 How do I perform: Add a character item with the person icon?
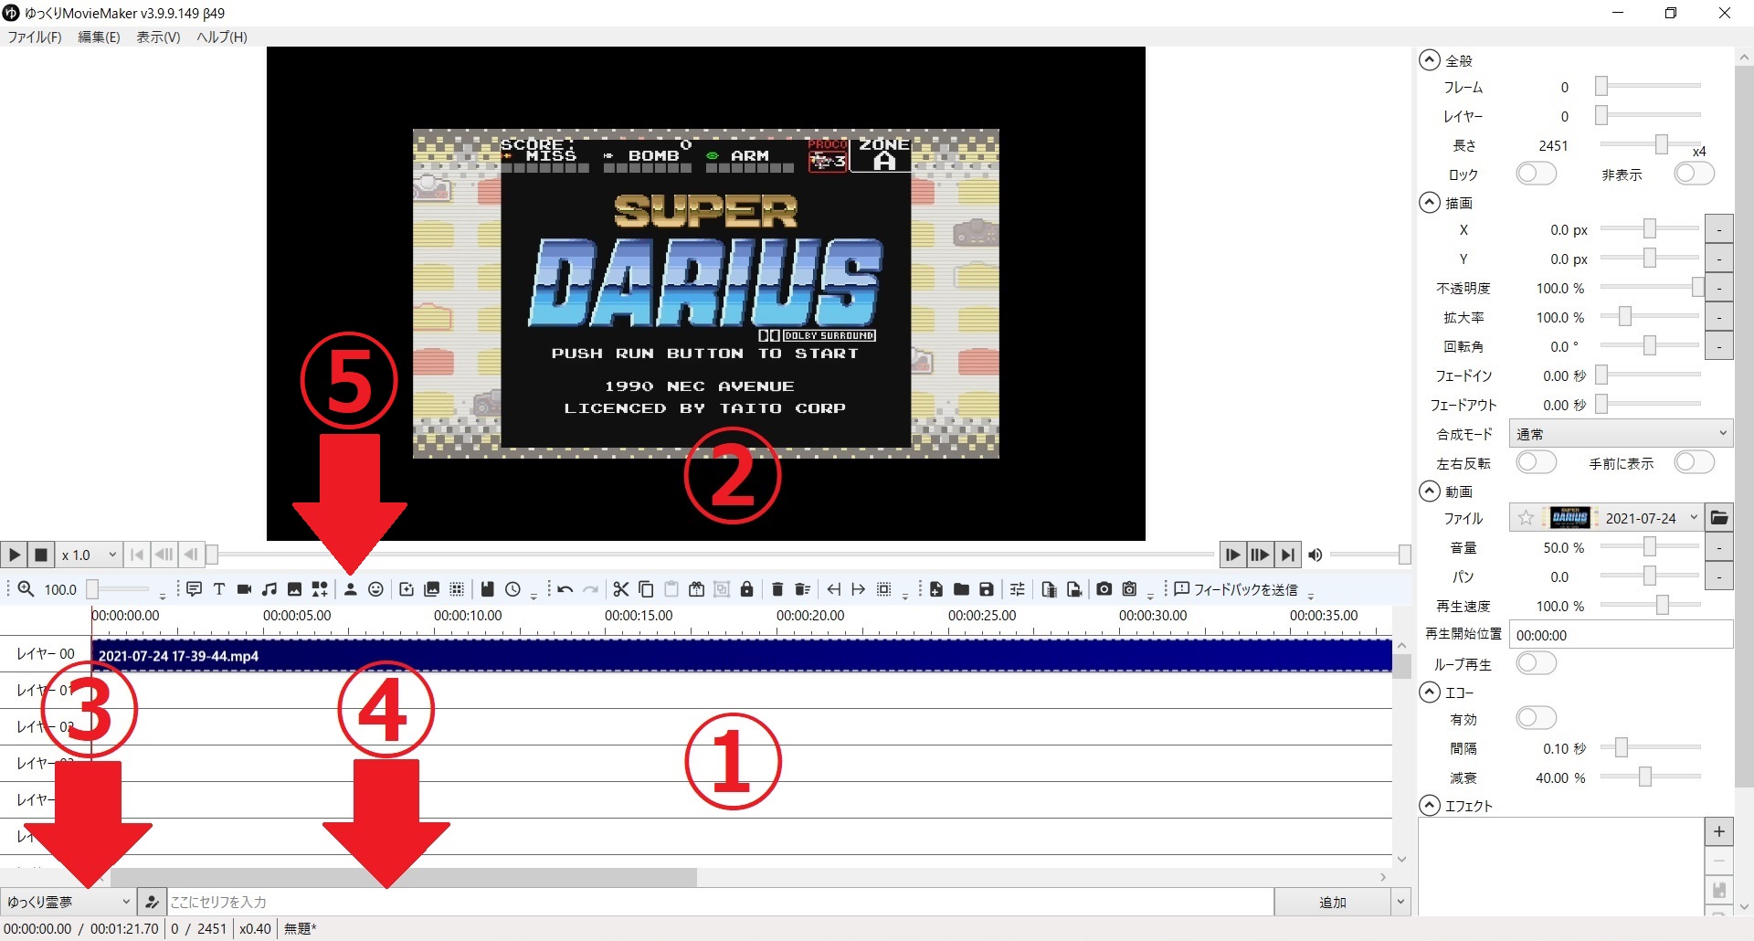(350, 589)
